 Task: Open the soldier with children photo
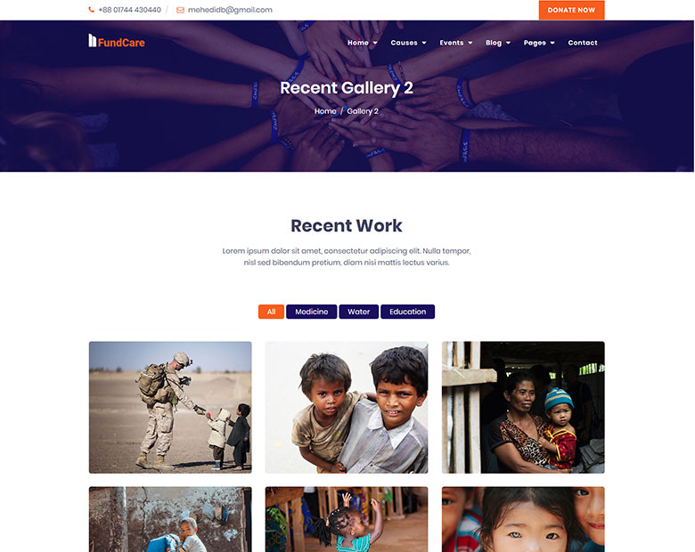click(x=170, y=407)
